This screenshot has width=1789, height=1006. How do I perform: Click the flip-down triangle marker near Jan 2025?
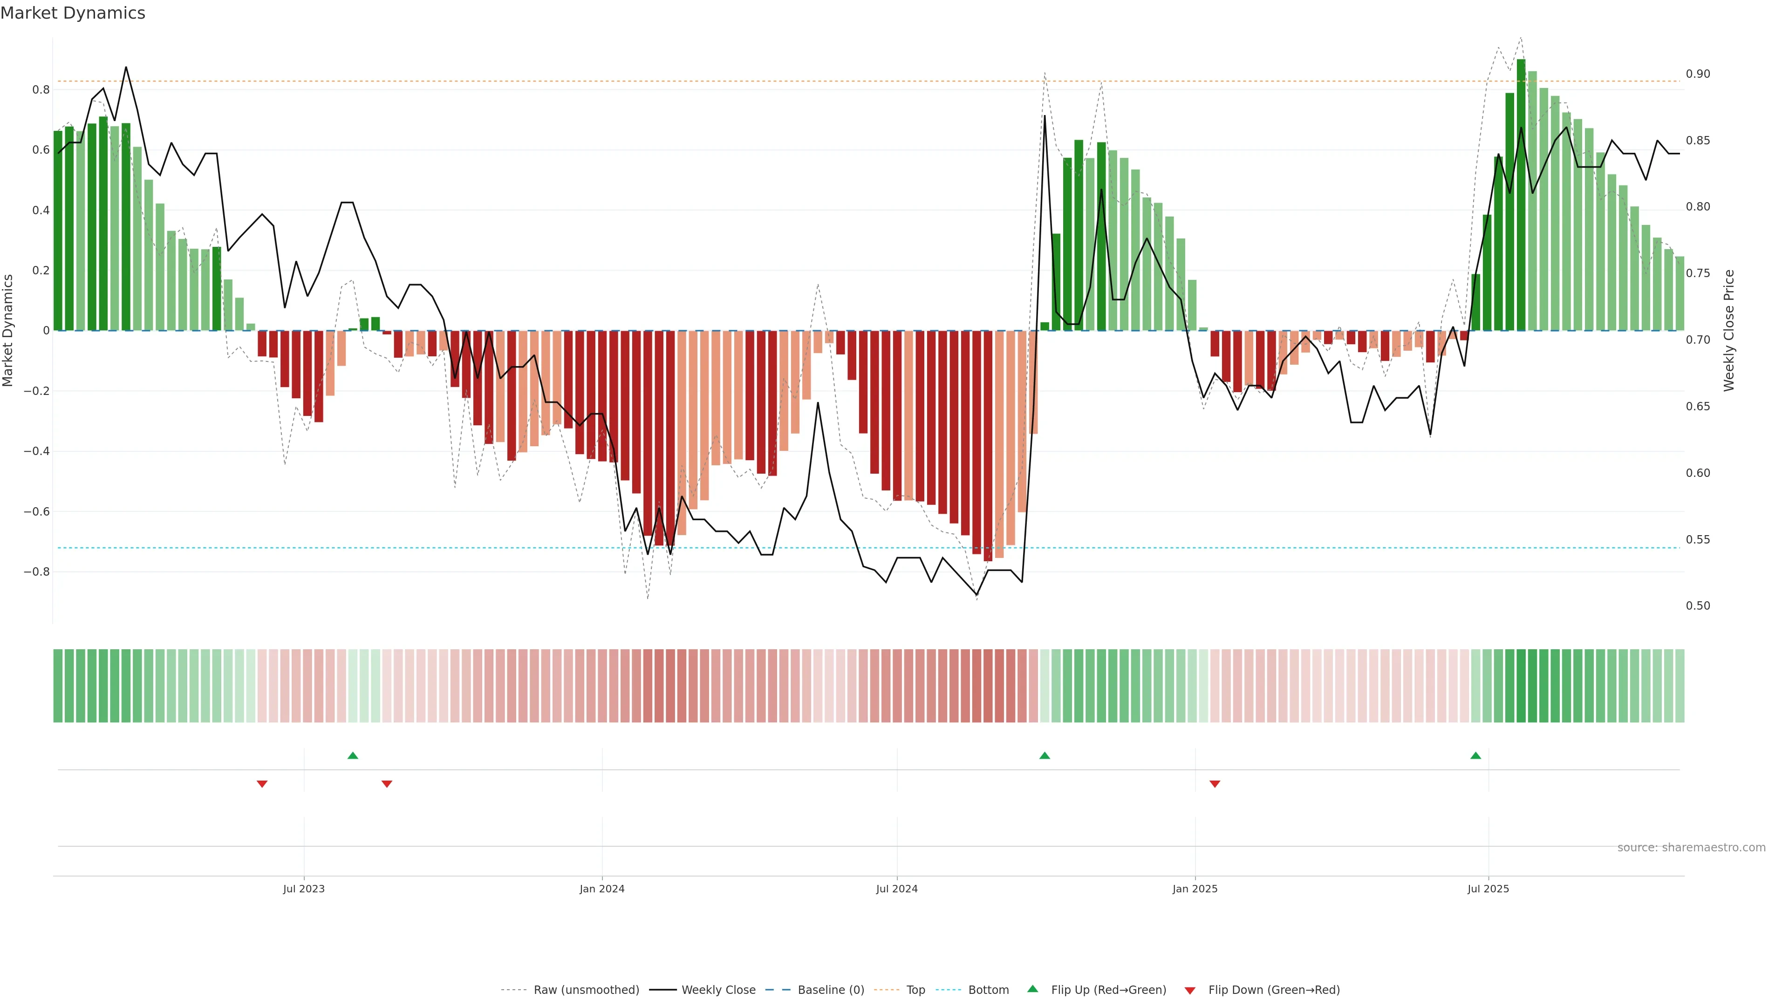[1215, 784]
